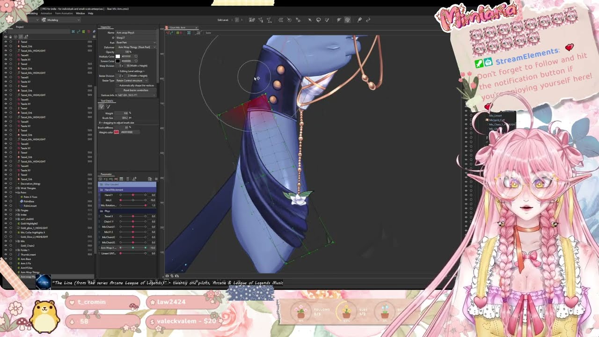Image resolution: width=599 pixels, height=337 pixels.
Task: Open the Form Animation menu
Action: [x=64, y=13]
